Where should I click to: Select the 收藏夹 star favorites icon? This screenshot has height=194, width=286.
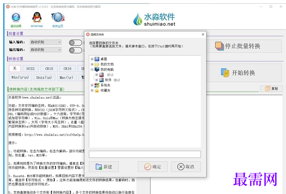[x=97, y=90]
